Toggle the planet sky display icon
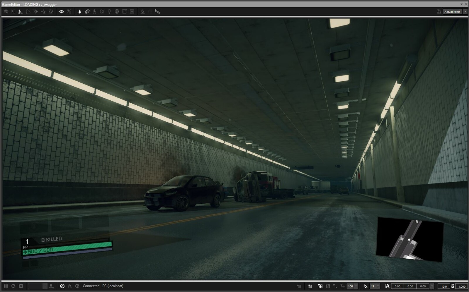Viewport: 469px width, 292px height. point(87,12)
